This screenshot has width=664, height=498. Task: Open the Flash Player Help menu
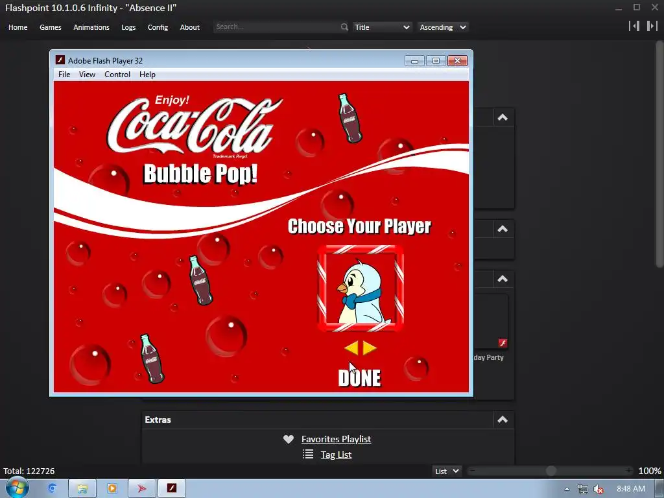pos(147,75)
